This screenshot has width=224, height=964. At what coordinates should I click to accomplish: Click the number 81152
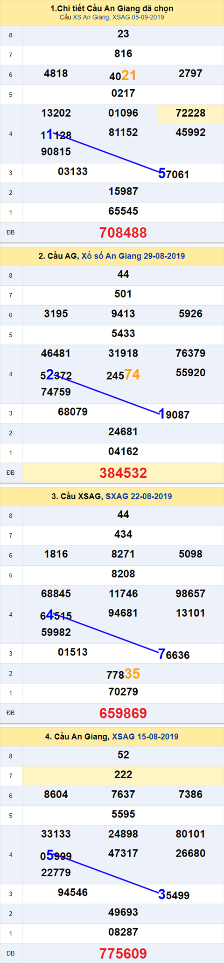pos(123,132)
